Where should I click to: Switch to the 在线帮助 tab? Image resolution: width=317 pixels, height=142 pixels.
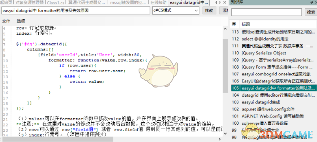click(159, 3)
